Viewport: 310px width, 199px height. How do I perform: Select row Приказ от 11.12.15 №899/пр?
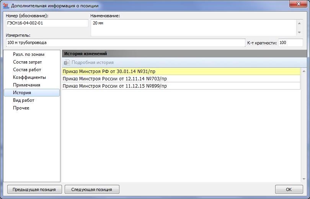[181, 86]
